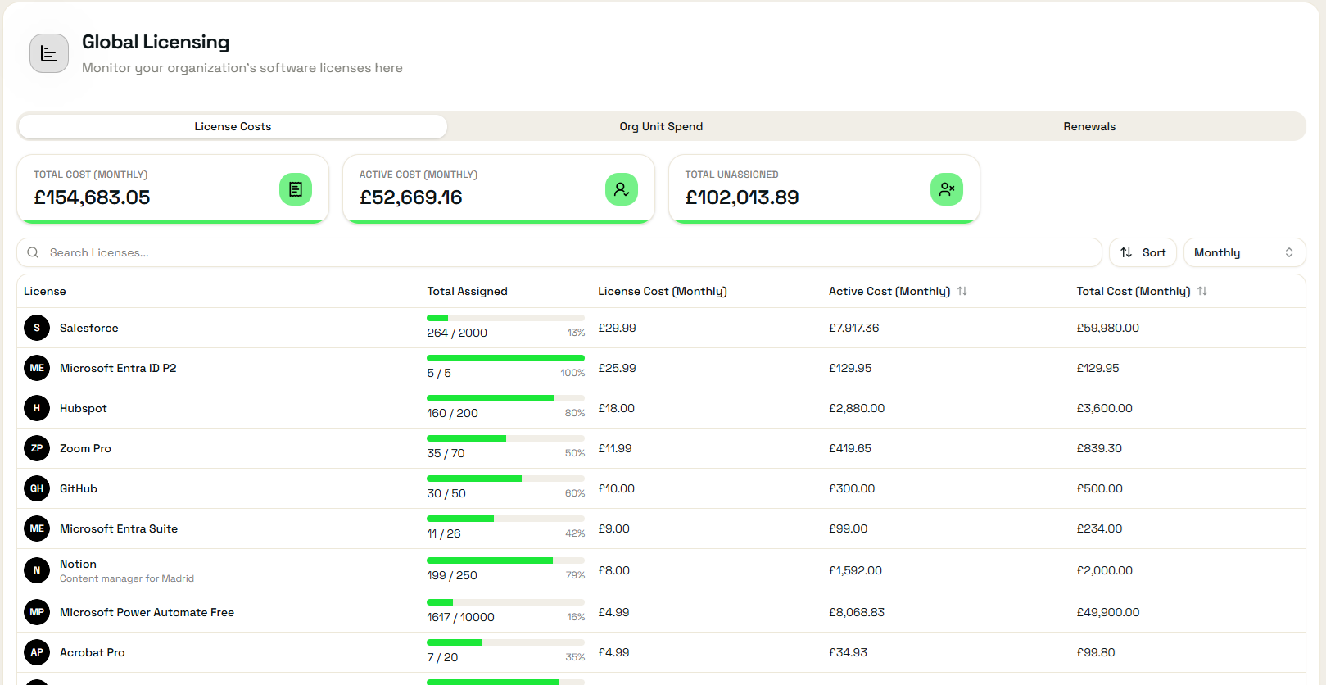Image resolution: width=1326 pixels, height=685 pixels.
Task: Click the License column header
Action: [x=45, y=291]
